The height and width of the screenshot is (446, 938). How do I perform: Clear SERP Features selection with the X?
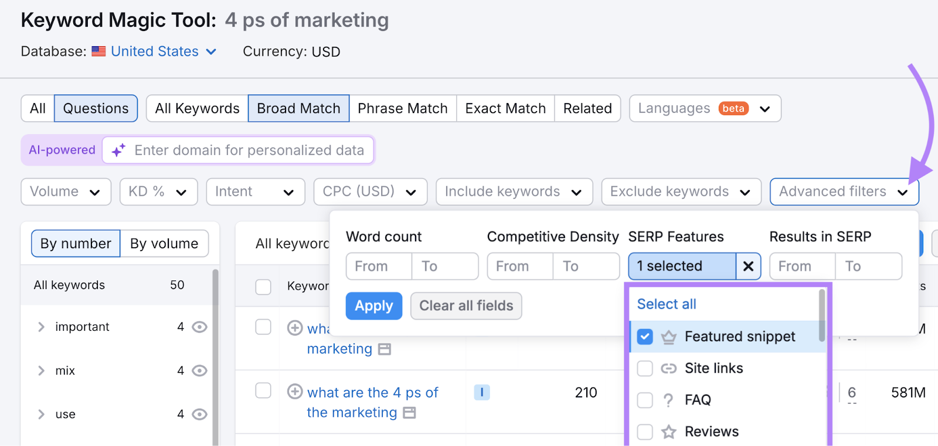(x=748, y=266)
